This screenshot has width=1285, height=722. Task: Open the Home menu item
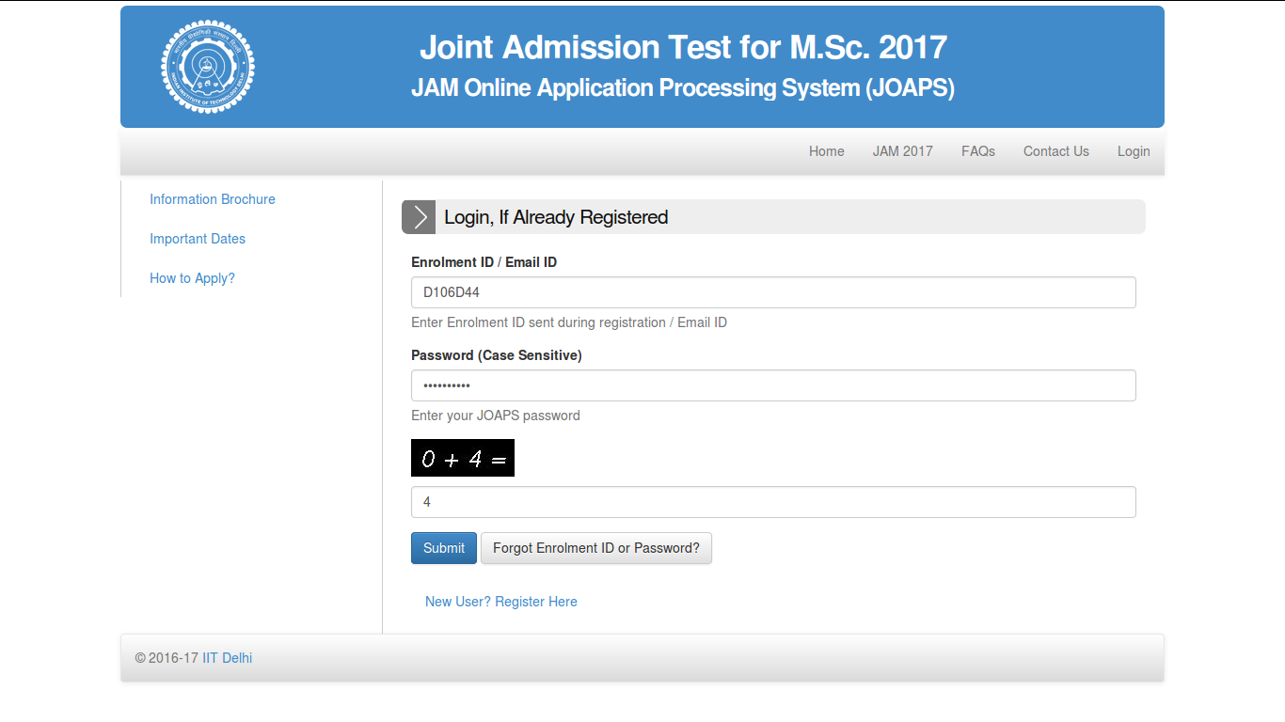coord(826,151)
